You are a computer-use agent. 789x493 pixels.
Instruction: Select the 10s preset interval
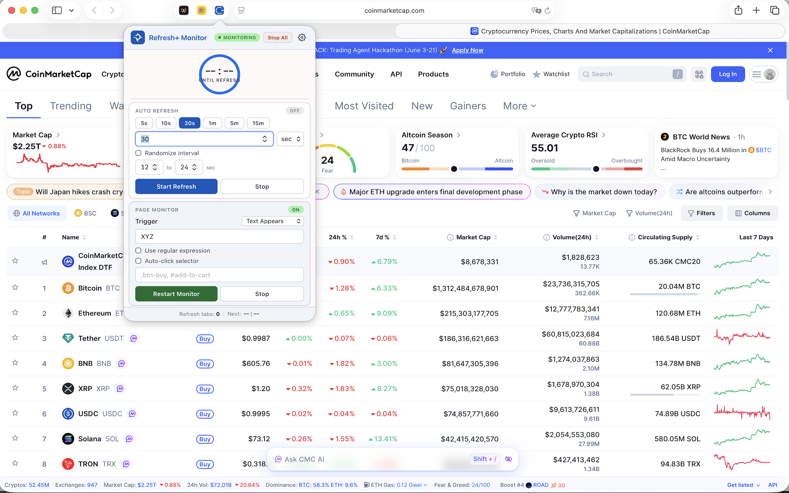tap(166, 123)
